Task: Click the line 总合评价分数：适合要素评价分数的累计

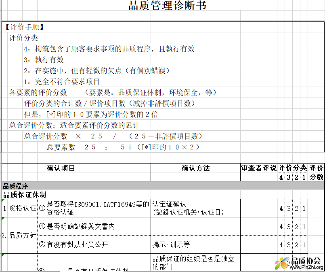Action: pos(74,125)
